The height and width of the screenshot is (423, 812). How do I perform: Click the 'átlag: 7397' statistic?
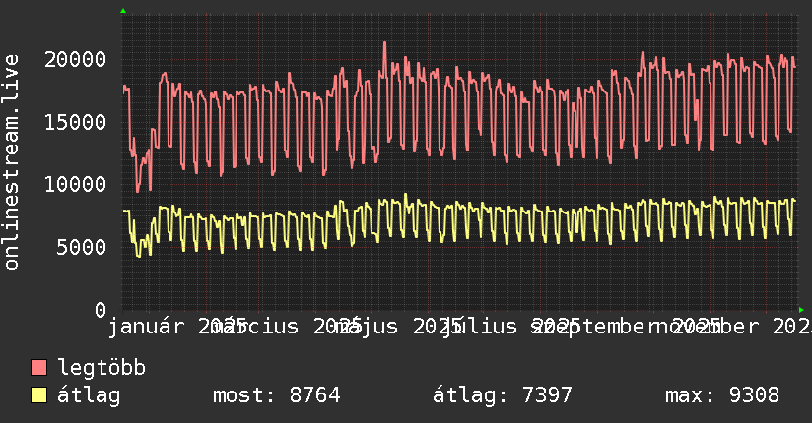coord(503,395)
